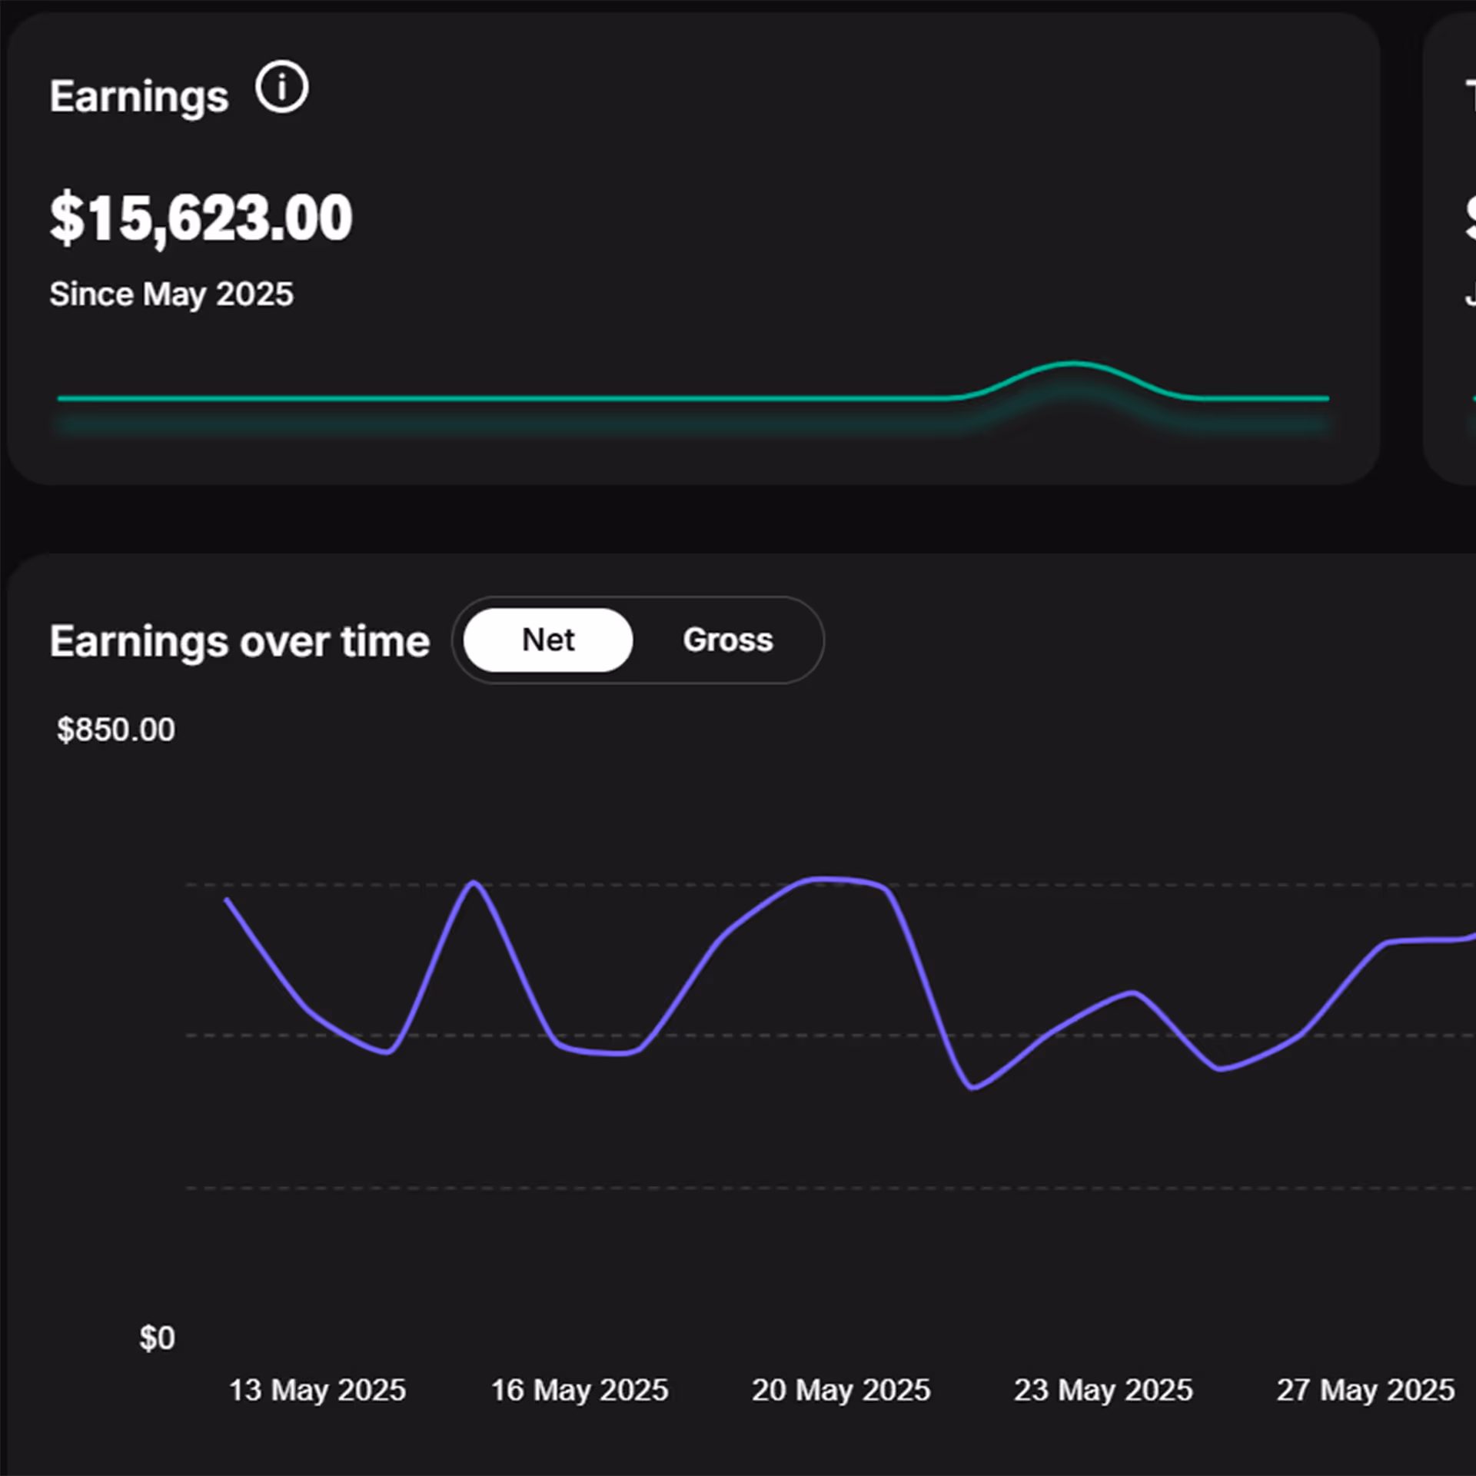Click the $0 y-axis label

(157, 1338)
